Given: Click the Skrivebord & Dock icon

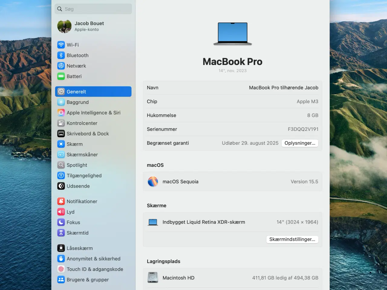Looking at the screenshot, I should (x=61, y=134).
